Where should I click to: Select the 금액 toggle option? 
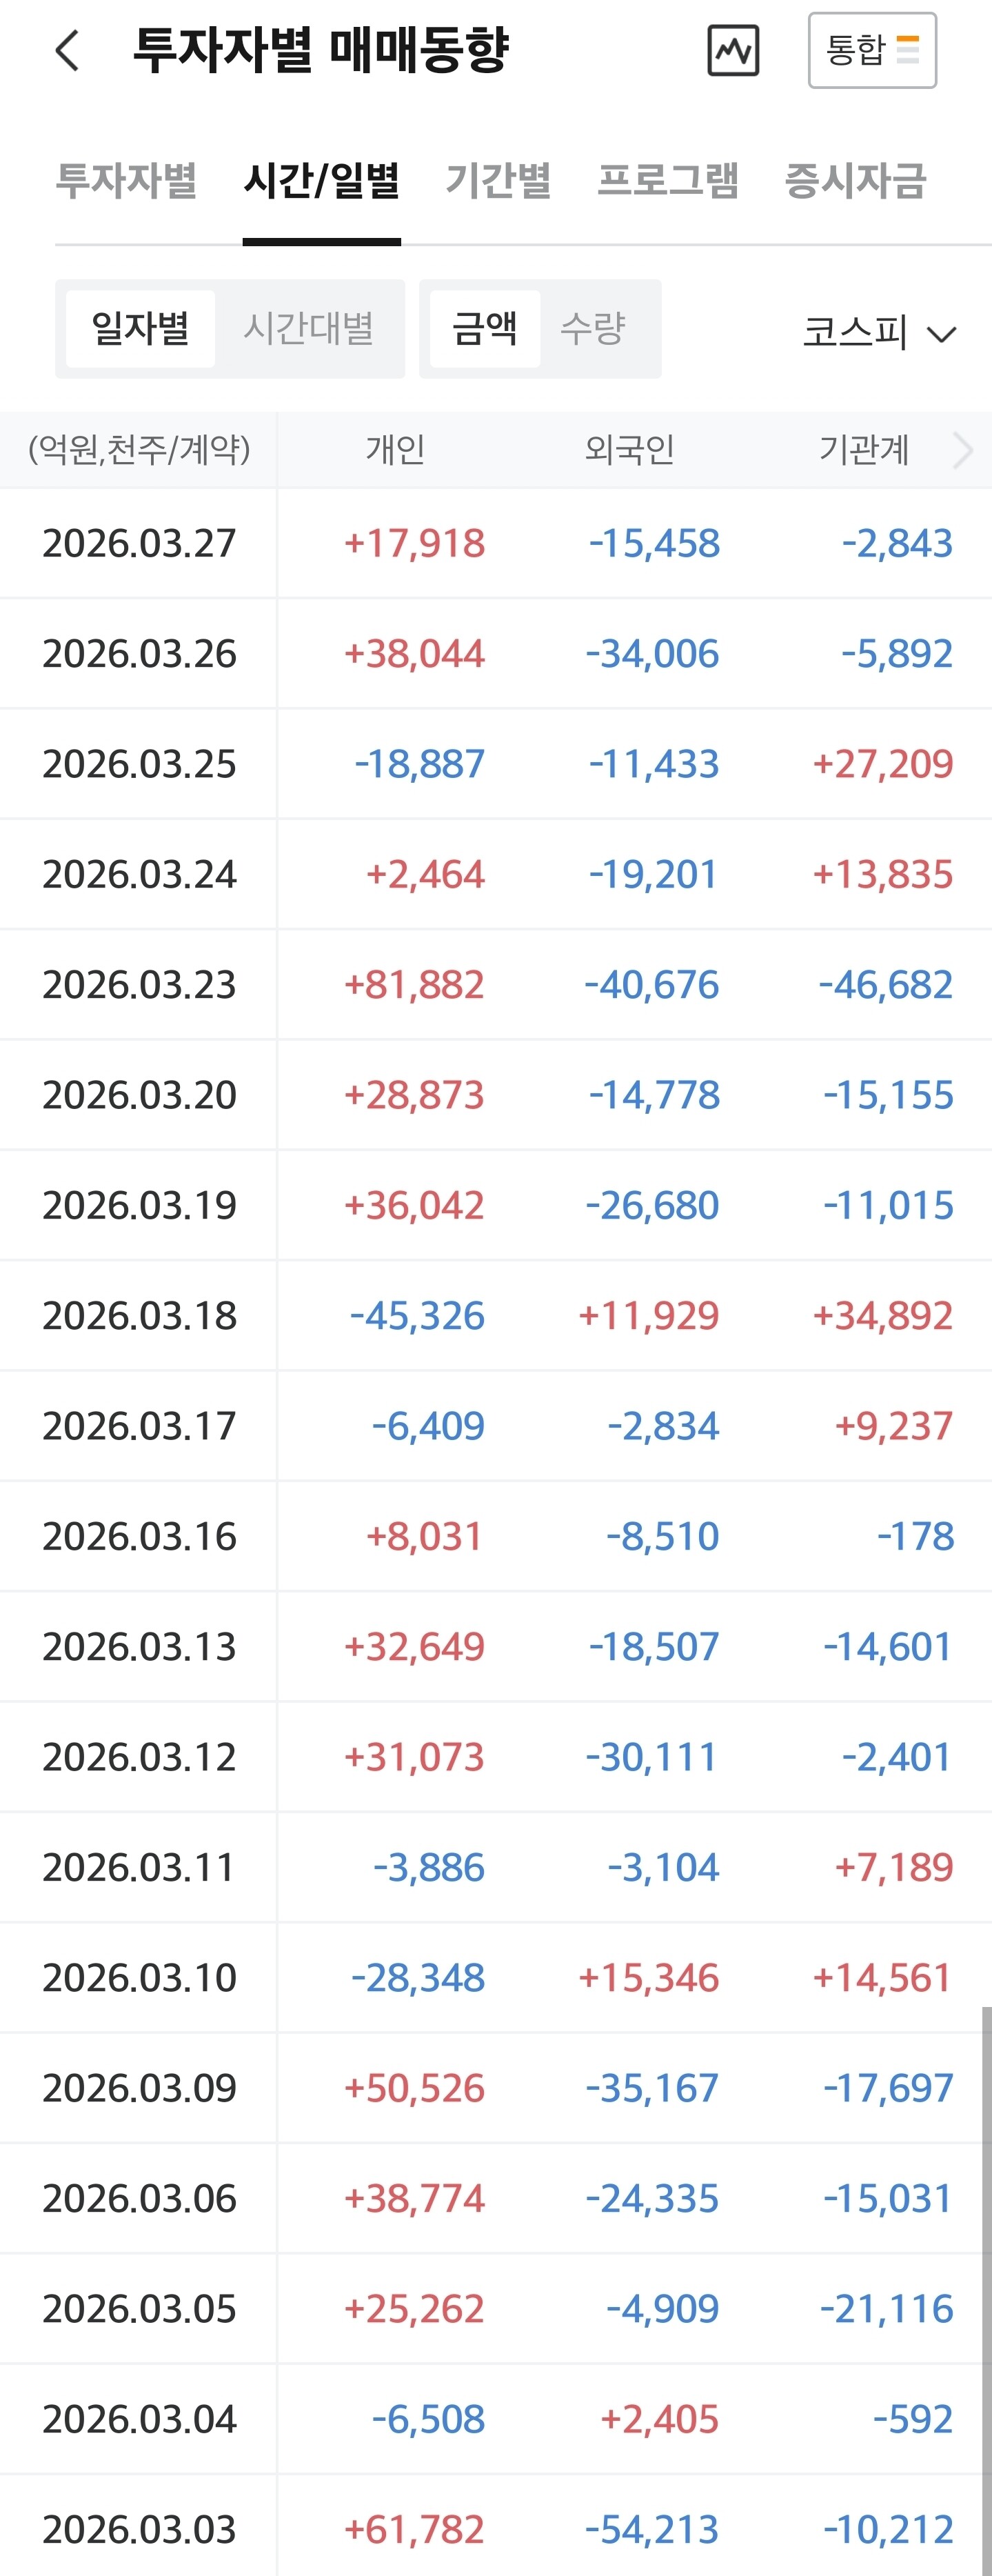[x=485, y=329]
